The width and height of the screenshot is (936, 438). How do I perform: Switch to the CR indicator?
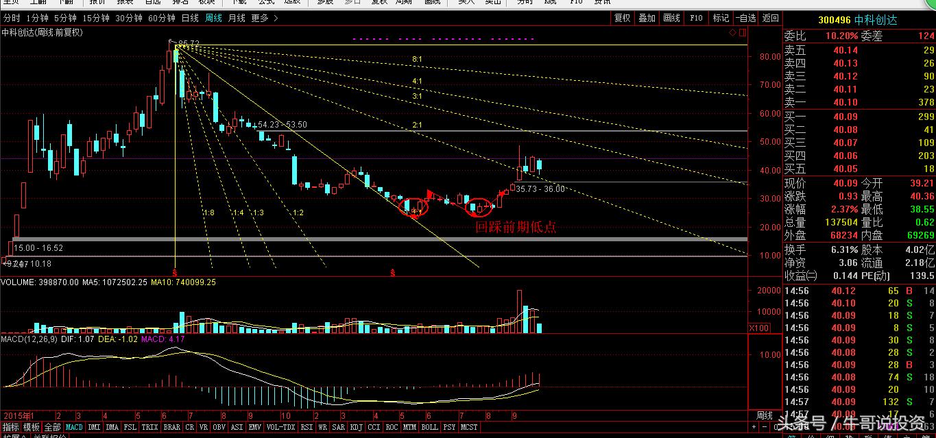click(x=190, y=427)
